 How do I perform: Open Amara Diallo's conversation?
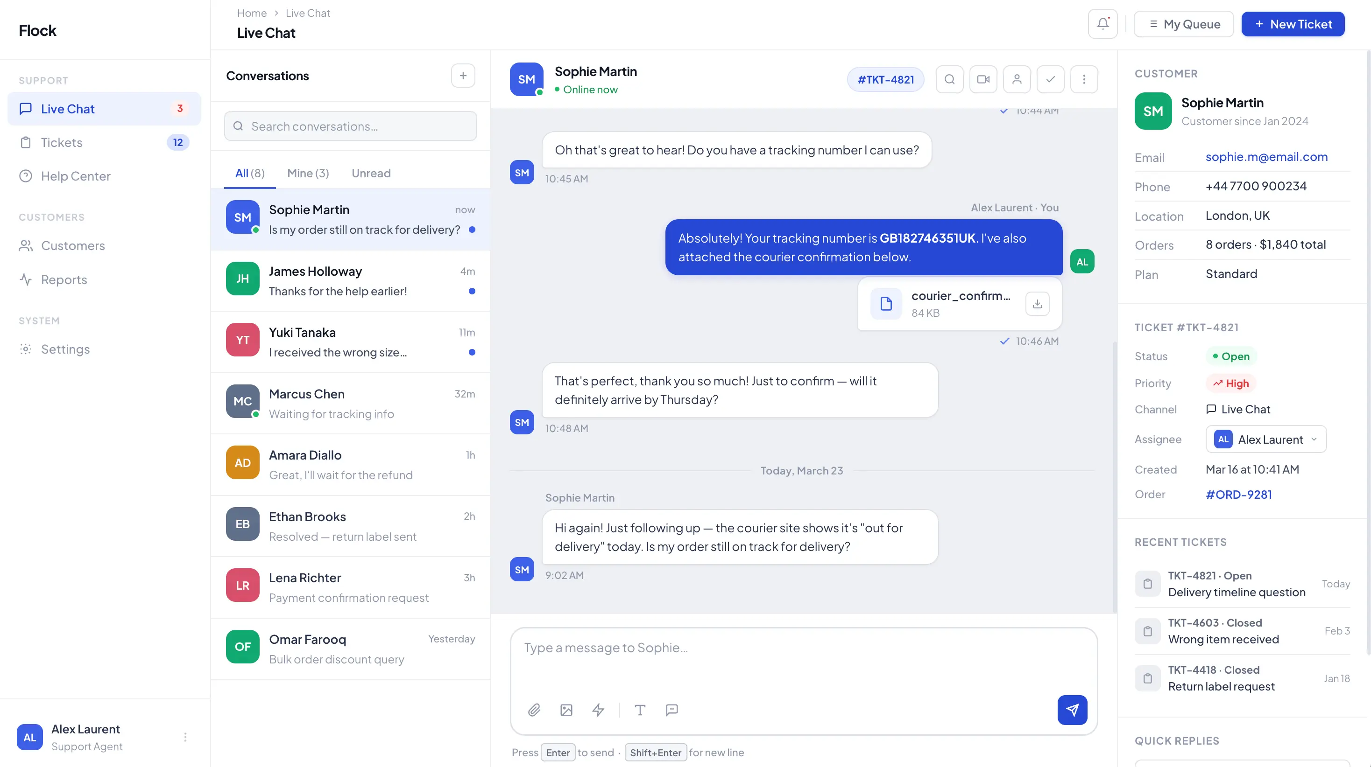click(350, 465)
